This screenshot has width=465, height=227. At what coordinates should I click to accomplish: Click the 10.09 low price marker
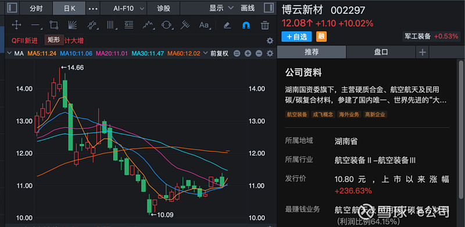point(162,215)
